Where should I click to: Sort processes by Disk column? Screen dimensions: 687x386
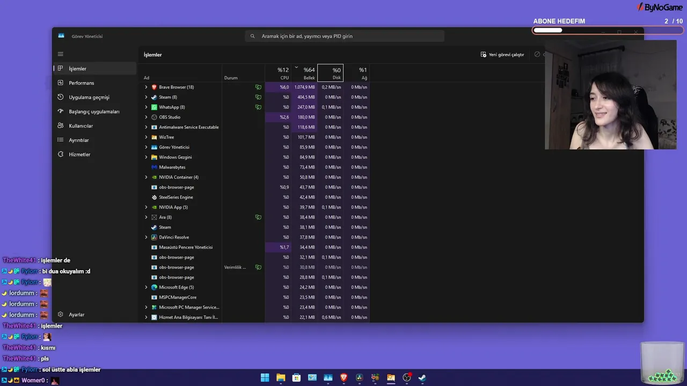[x=331, y=73]
